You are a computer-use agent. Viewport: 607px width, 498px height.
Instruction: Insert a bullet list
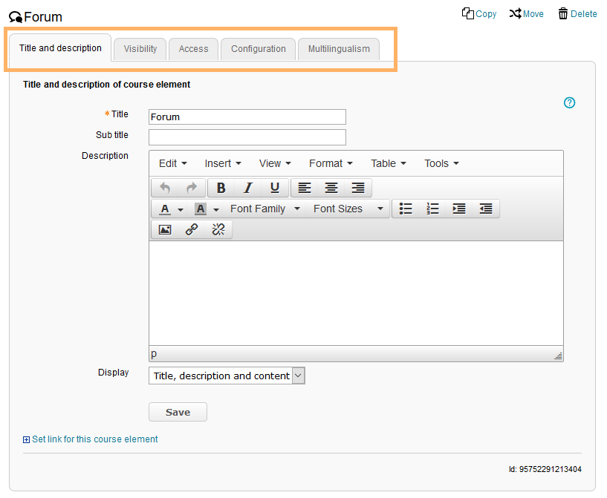pos(406,209)
